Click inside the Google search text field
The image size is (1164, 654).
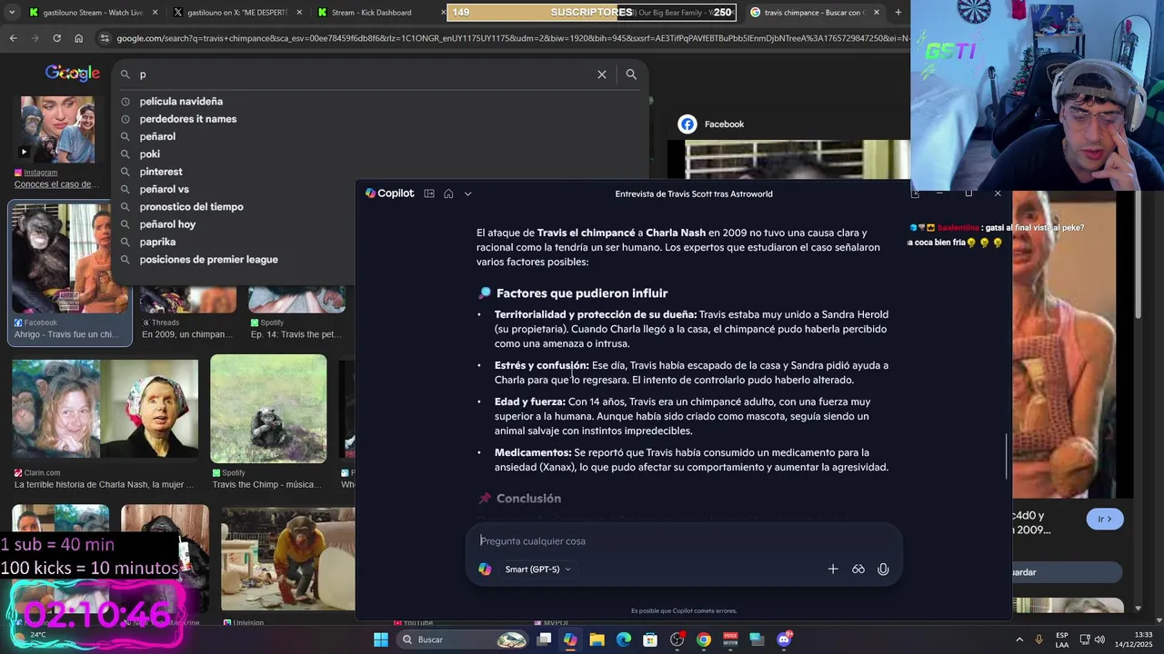364,74
